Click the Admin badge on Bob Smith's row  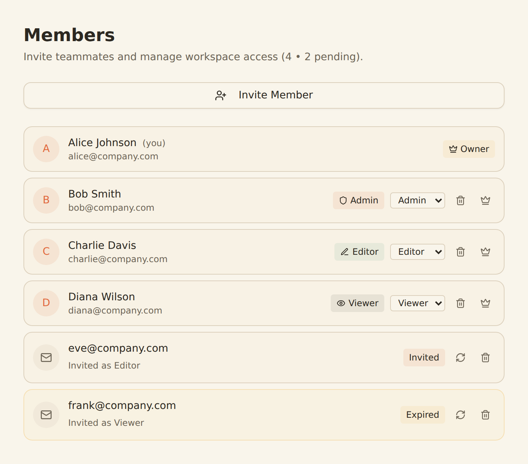(359, 200)
